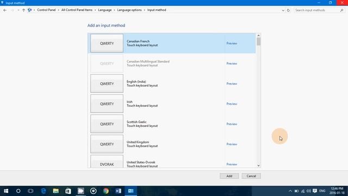Open the recent locations dropdown arrow
This screenshot has height=196, width=348.
coord(18,10)
